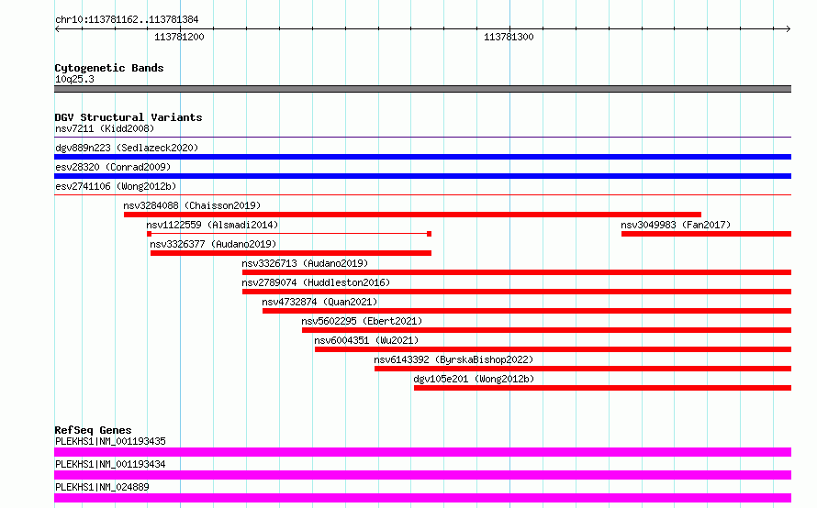Select the magenta bar for NM_001193435
The width and height of the screenshot is (817, 508).
422,452
